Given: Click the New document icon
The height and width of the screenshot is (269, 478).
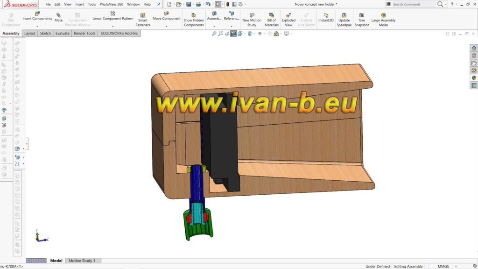Looking at the screenshot, I should point(169,4).
